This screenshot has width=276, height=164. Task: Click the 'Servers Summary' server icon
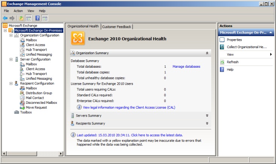pyautogui.click(x=73, y=115)
